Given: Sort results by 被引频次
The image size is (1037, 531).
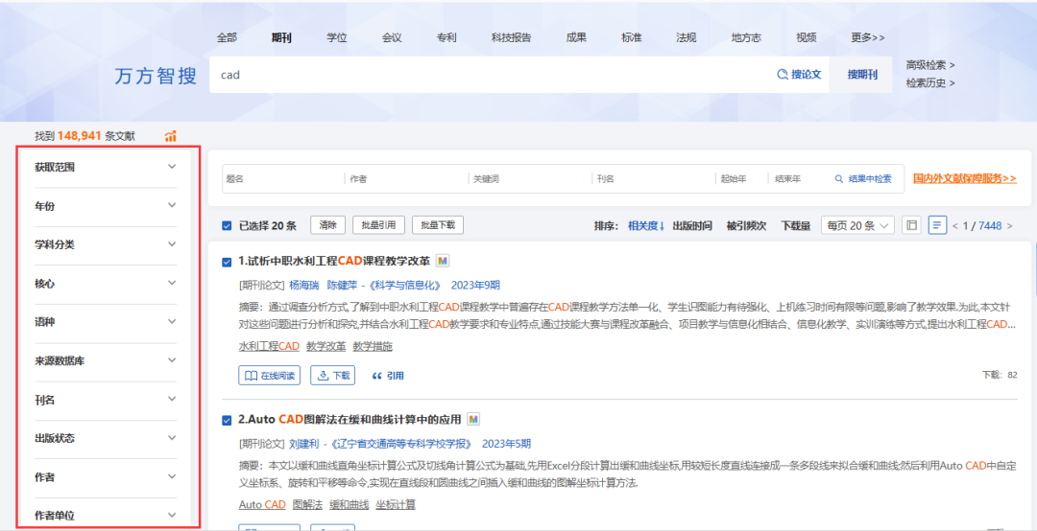Looking at the screenshot, I should [x=746, y=226].
